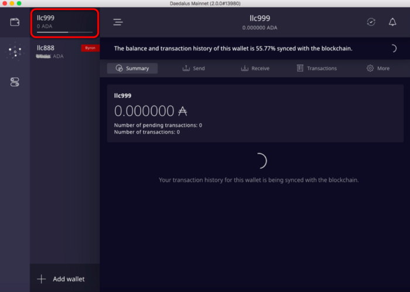Open the notifications bell
This screenshot has height=292, width=410.
point(392,22)
